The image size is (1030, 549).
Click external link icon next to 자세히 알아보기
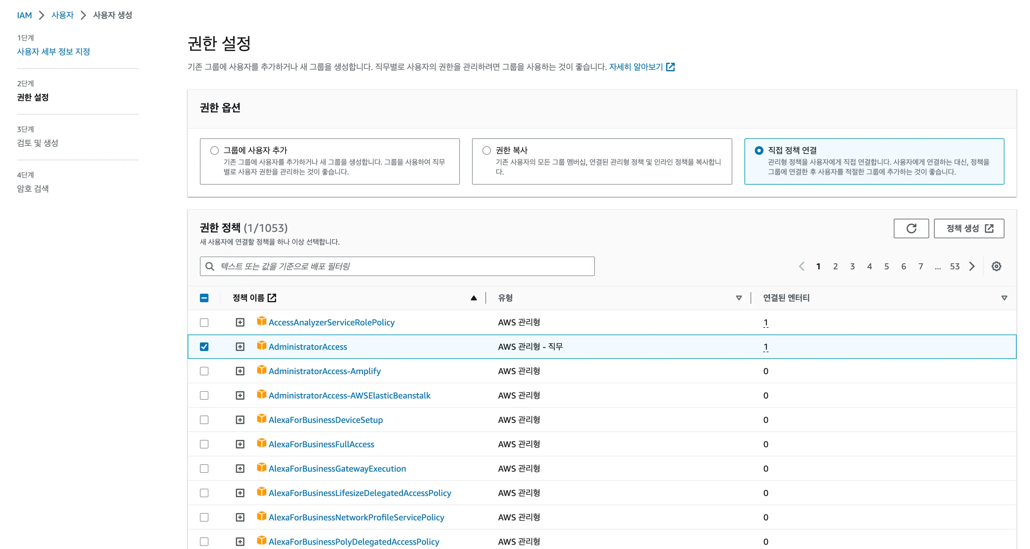coord(670,67)
